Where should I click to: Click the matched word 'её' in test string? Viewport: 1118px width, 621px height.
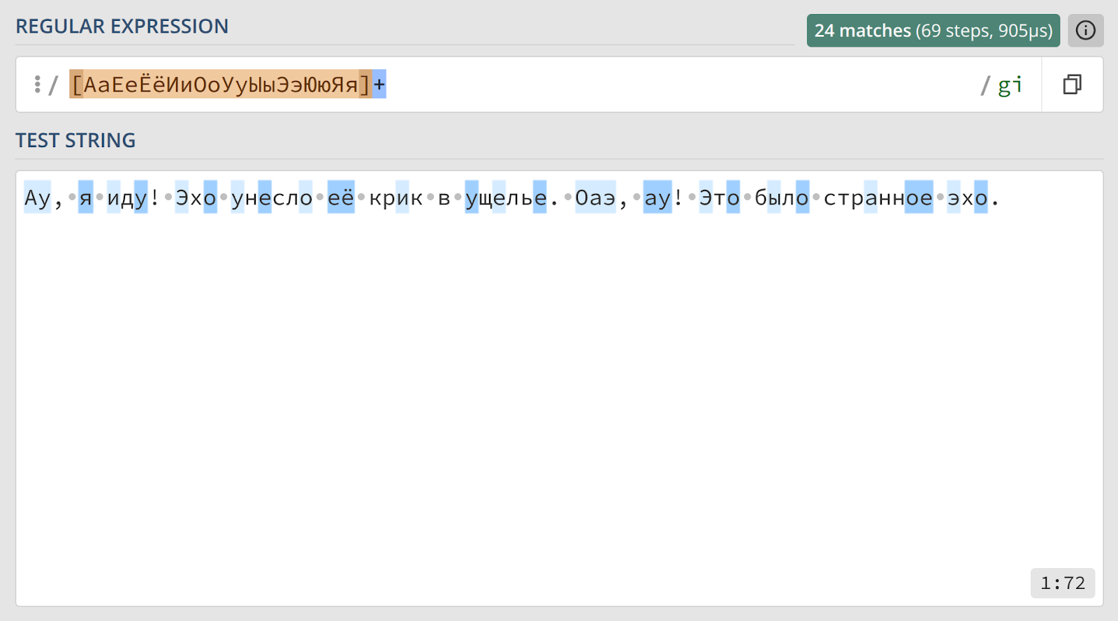point(341,197)
